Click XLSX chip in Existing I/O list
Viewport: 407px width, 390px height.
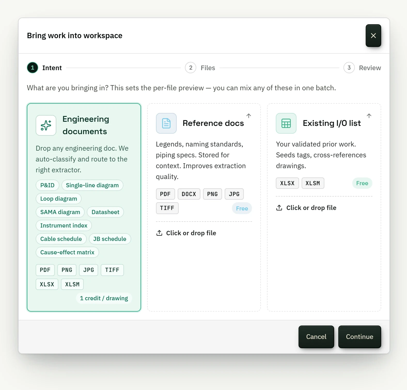coord(287,183)
